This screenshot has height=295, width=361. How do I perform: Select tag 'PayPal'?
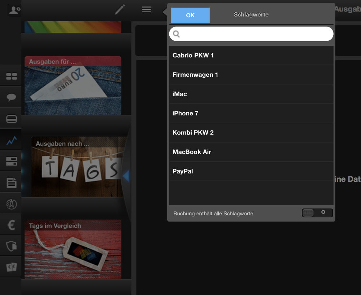point(251,171)
